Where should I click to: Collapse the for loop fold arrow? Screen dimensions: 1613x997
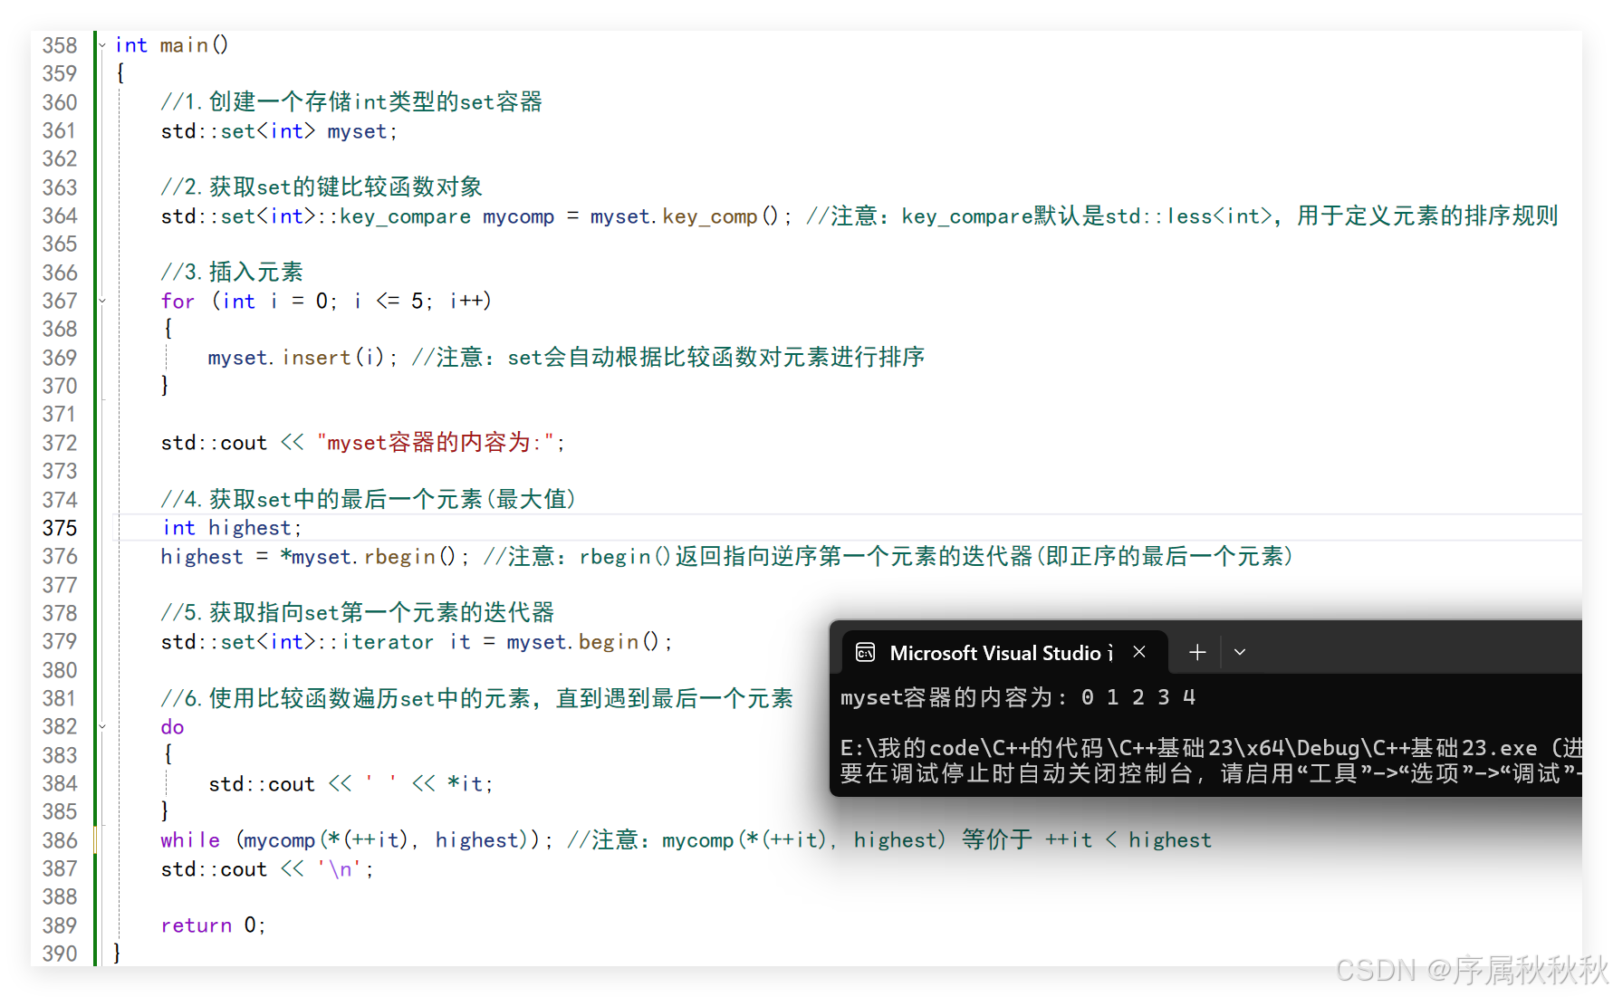102,301
